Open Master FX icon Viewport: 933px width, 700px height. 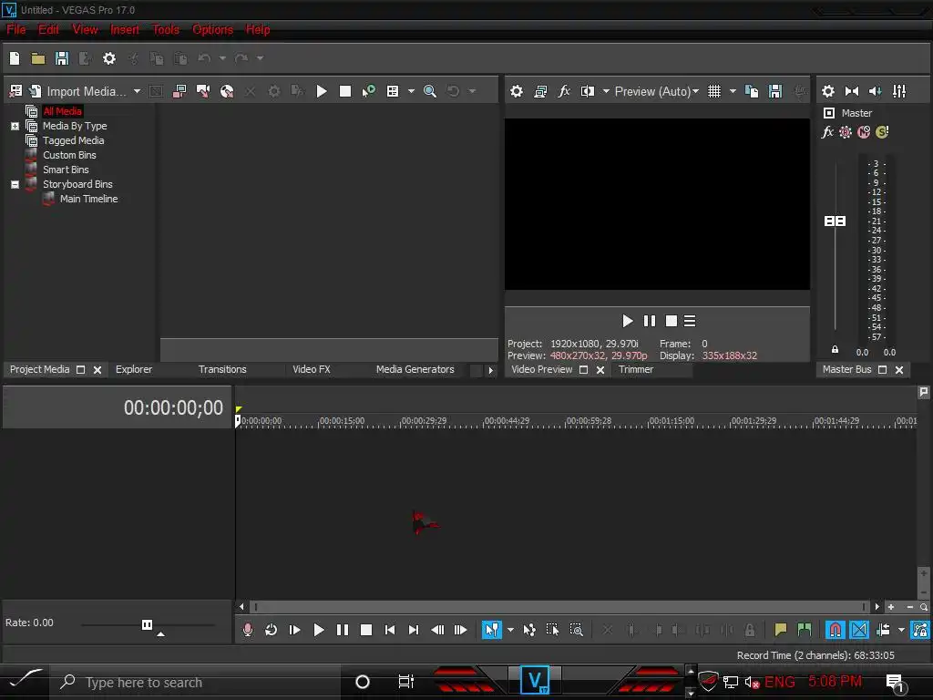(x=827, y=132)
